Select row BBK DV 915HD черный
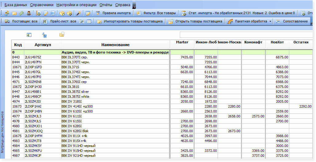This screenshot has width=316, height=162. coord(162,151)
